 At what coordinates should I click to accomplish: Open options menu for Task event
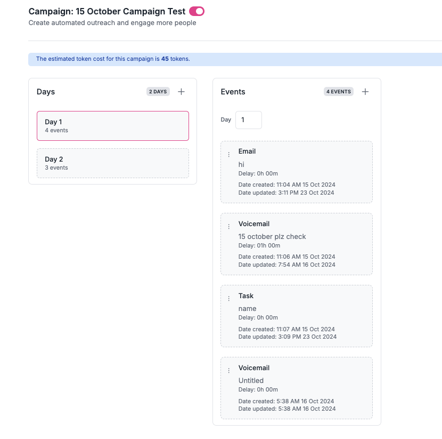(x=229, y=298)
